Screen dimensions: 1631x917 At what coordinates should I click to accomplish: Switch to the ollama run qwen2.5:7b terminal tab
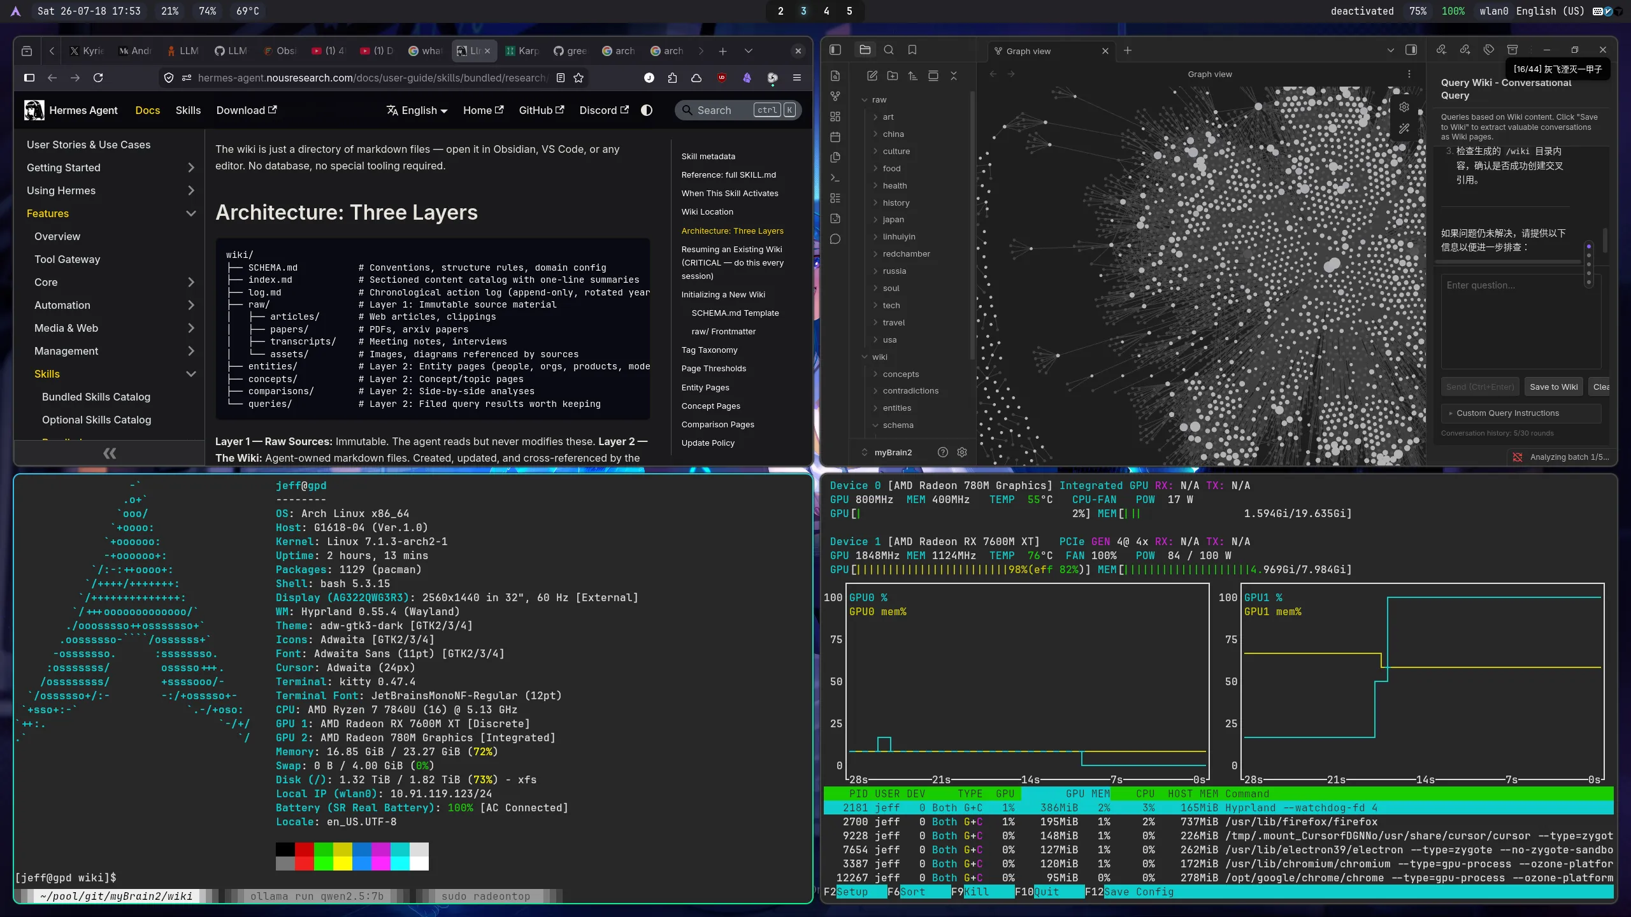(x=317, y=896)
